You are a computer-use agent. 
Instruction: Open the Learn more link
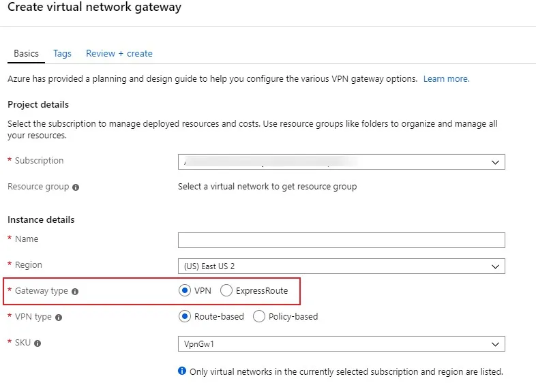click(x=446, y=79)
